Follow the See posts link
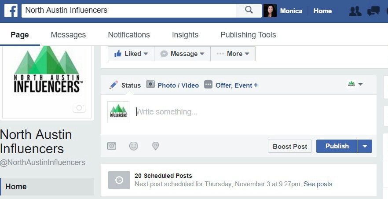The height and width of the screenshot is (199, 388). [x=318, y=184]
